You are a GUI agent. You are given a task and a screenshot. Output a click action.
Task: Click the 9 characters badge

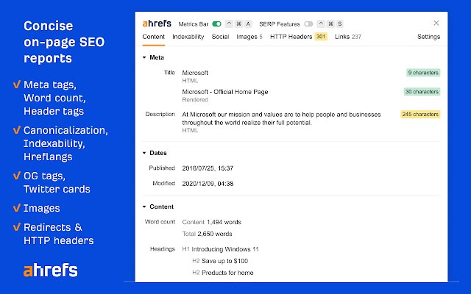pos(423,73)
